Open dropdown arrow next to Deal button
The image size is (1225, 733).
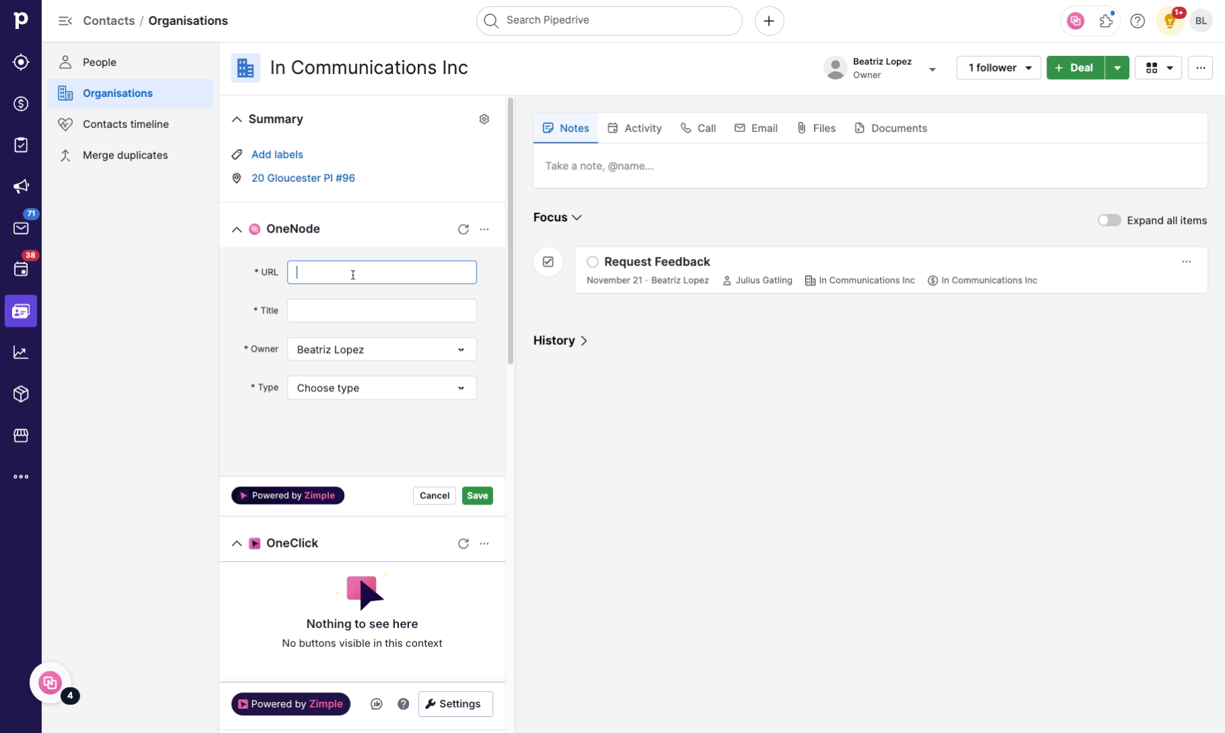click(x=1117, y=67)
